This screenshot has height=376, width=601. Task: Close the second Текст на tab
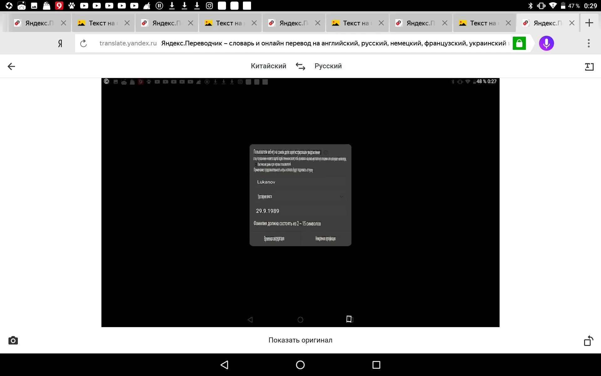(x=254, y=23)
